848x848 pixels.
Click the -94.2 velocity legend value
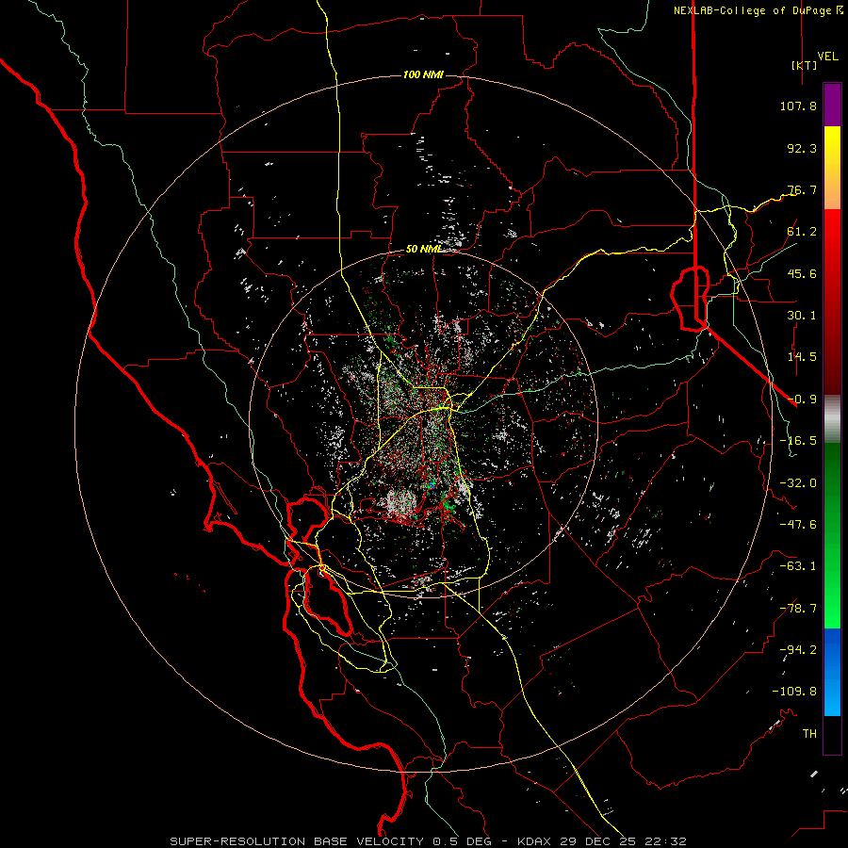point(798,650)
